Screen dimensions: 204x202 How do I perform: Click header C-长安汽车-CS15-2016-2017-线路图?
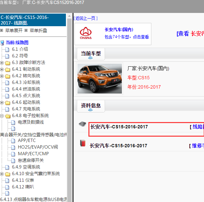coord(33,20)
